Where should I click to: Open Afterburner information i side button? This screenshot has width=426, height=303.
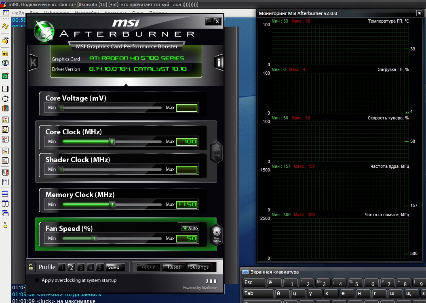pyautogui.click(x=219, y=63)
